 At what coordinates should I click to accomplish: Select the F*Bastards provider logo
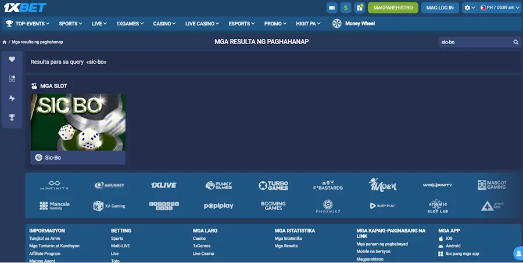tap(328, 185)
